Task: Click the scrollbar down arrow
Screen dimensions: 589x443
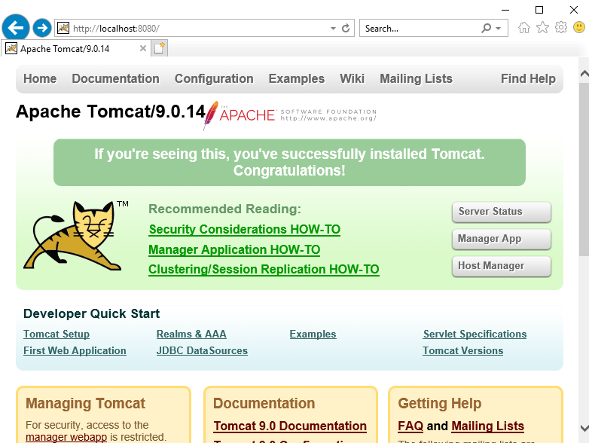Action: coord(584,428)
